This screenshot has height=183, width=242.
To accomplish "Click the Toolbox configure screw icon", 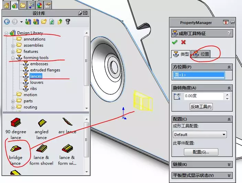I will (68, 22).
